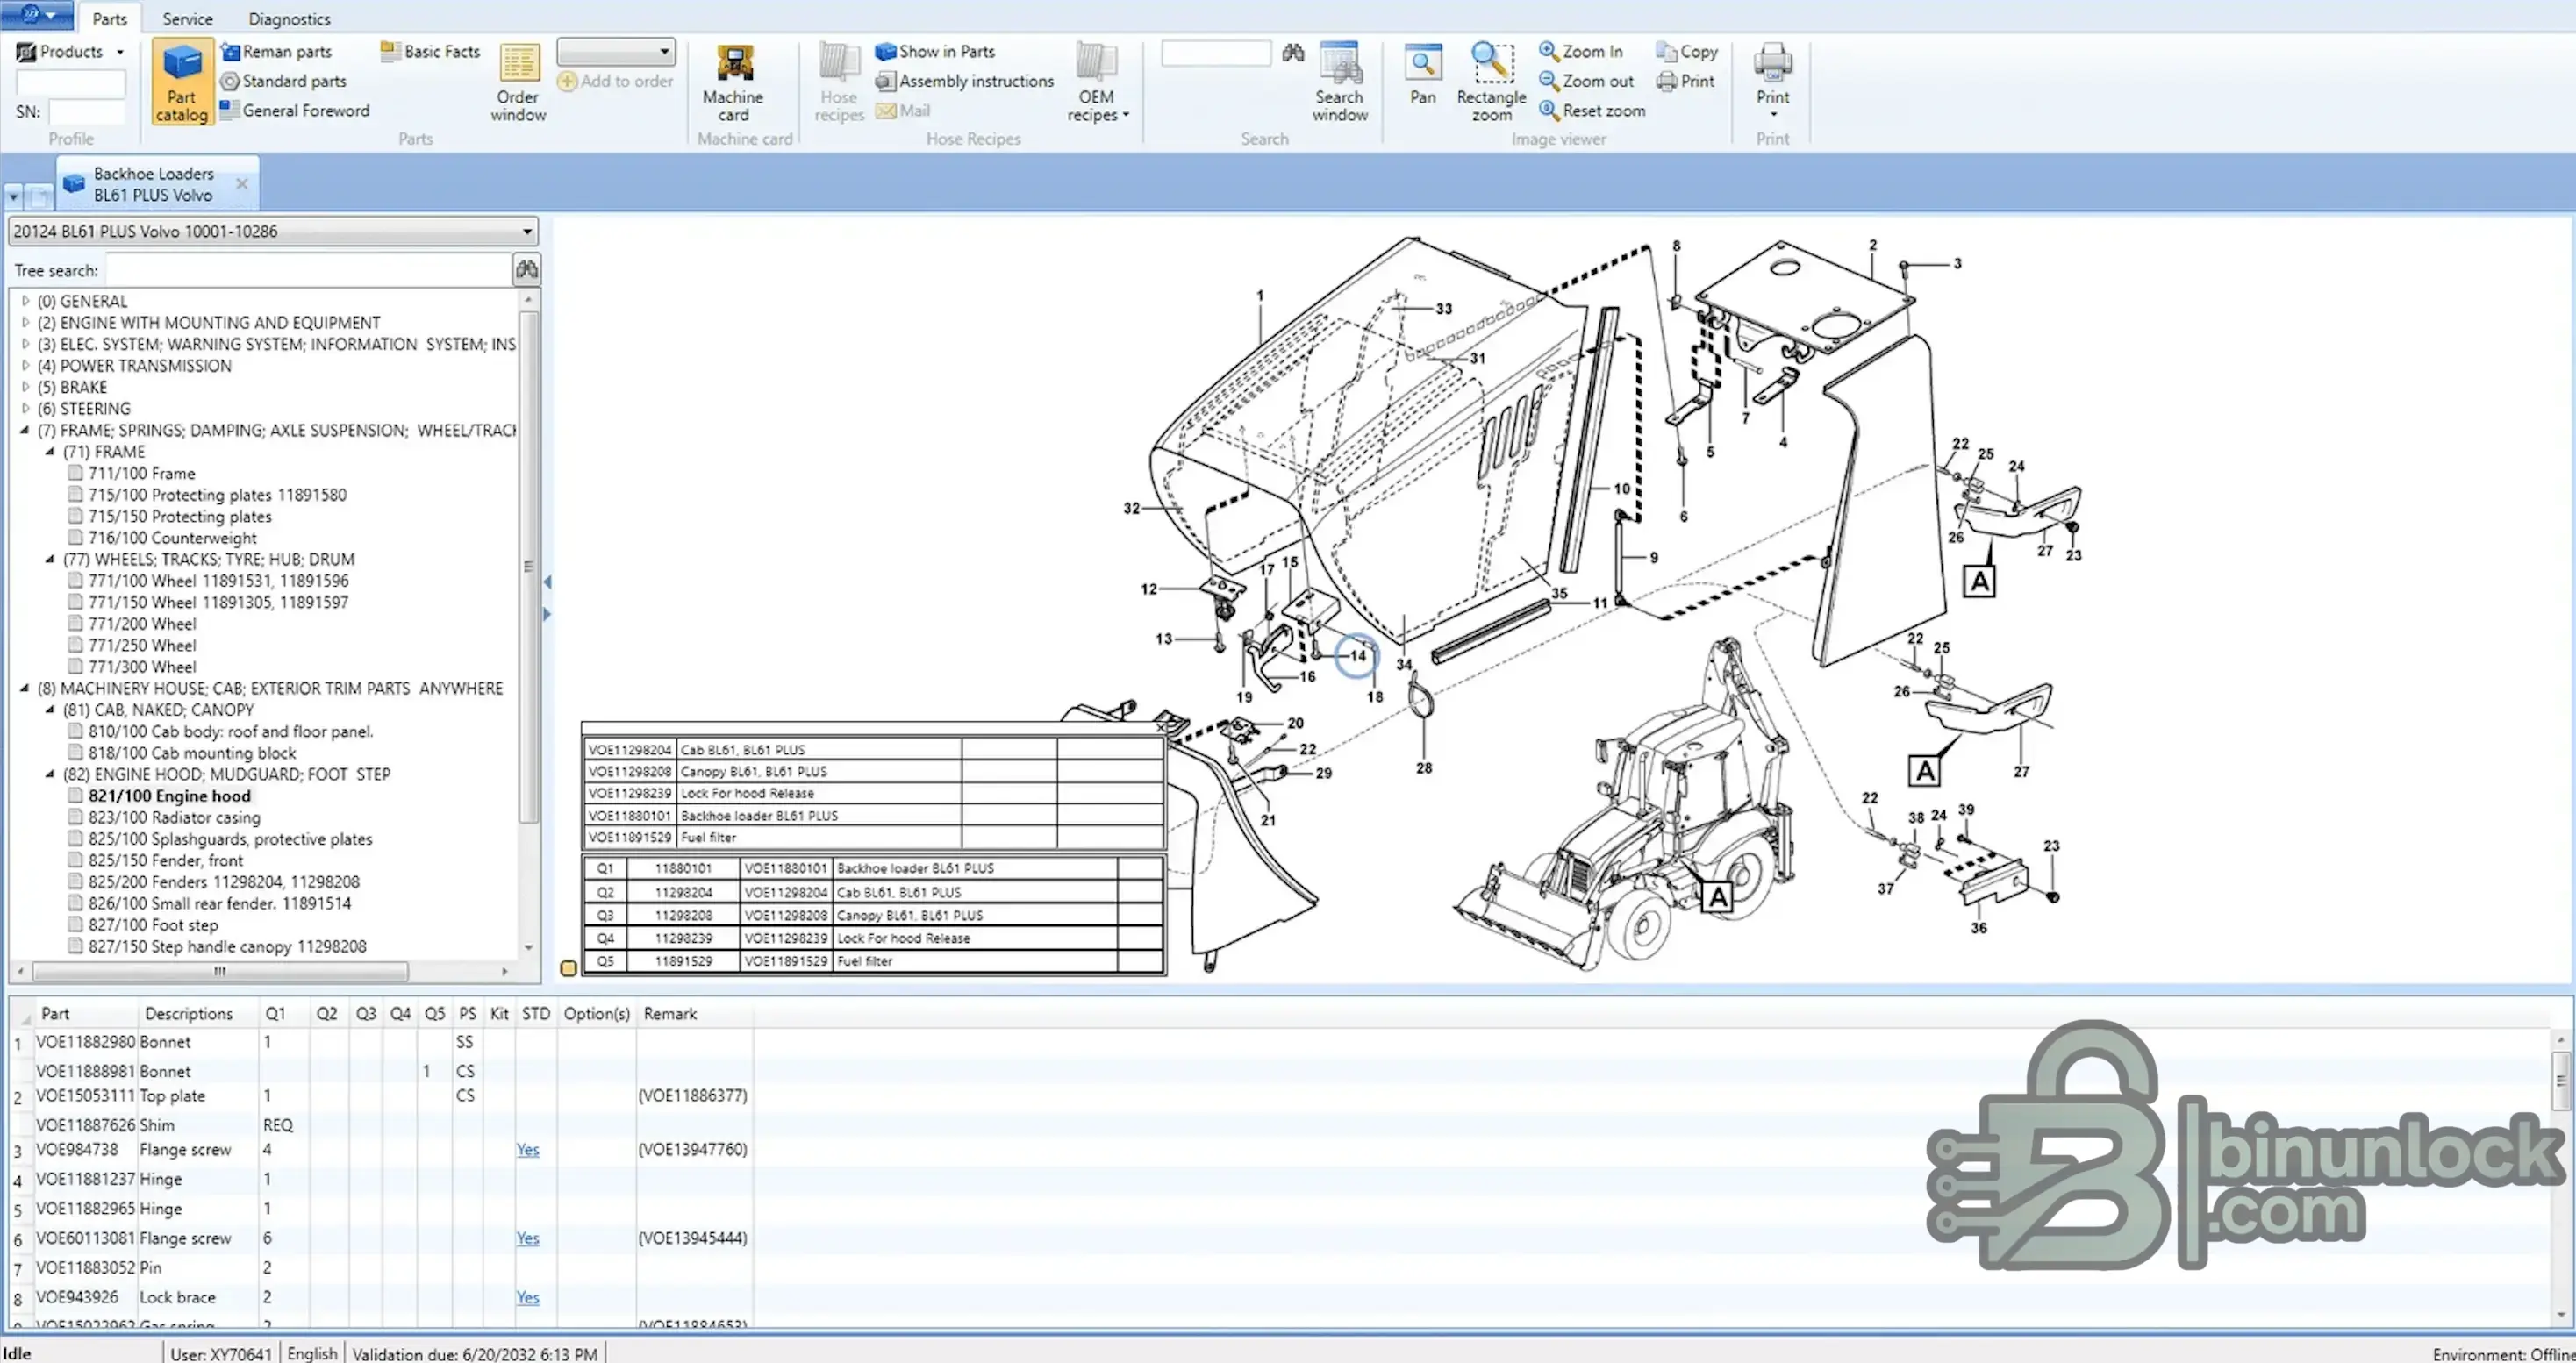Switch to the Service ribbon tab
The width and height of the screenshot is (2576, 1363).
tap(187, 18)
